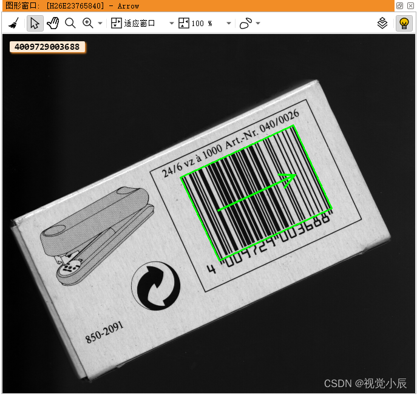This screenshot has height=395, width=417.
Task: Open the ROI shapes dropdown arrow
Action: (258, 24)
